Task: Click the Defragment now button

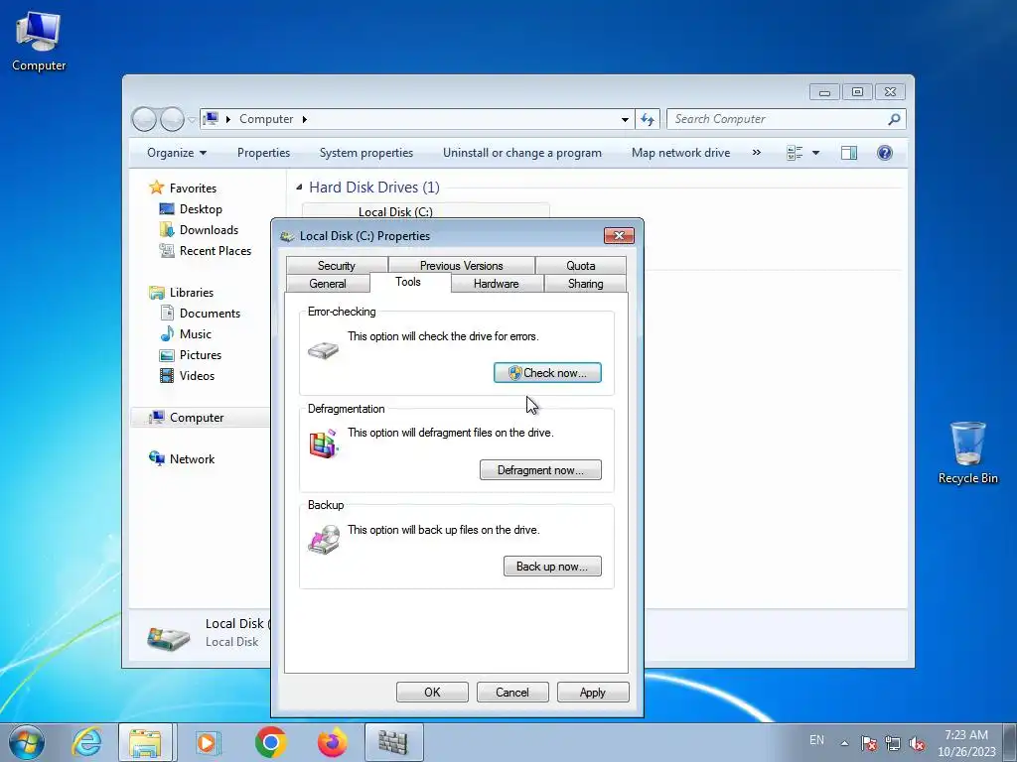Action: [540, 469]
